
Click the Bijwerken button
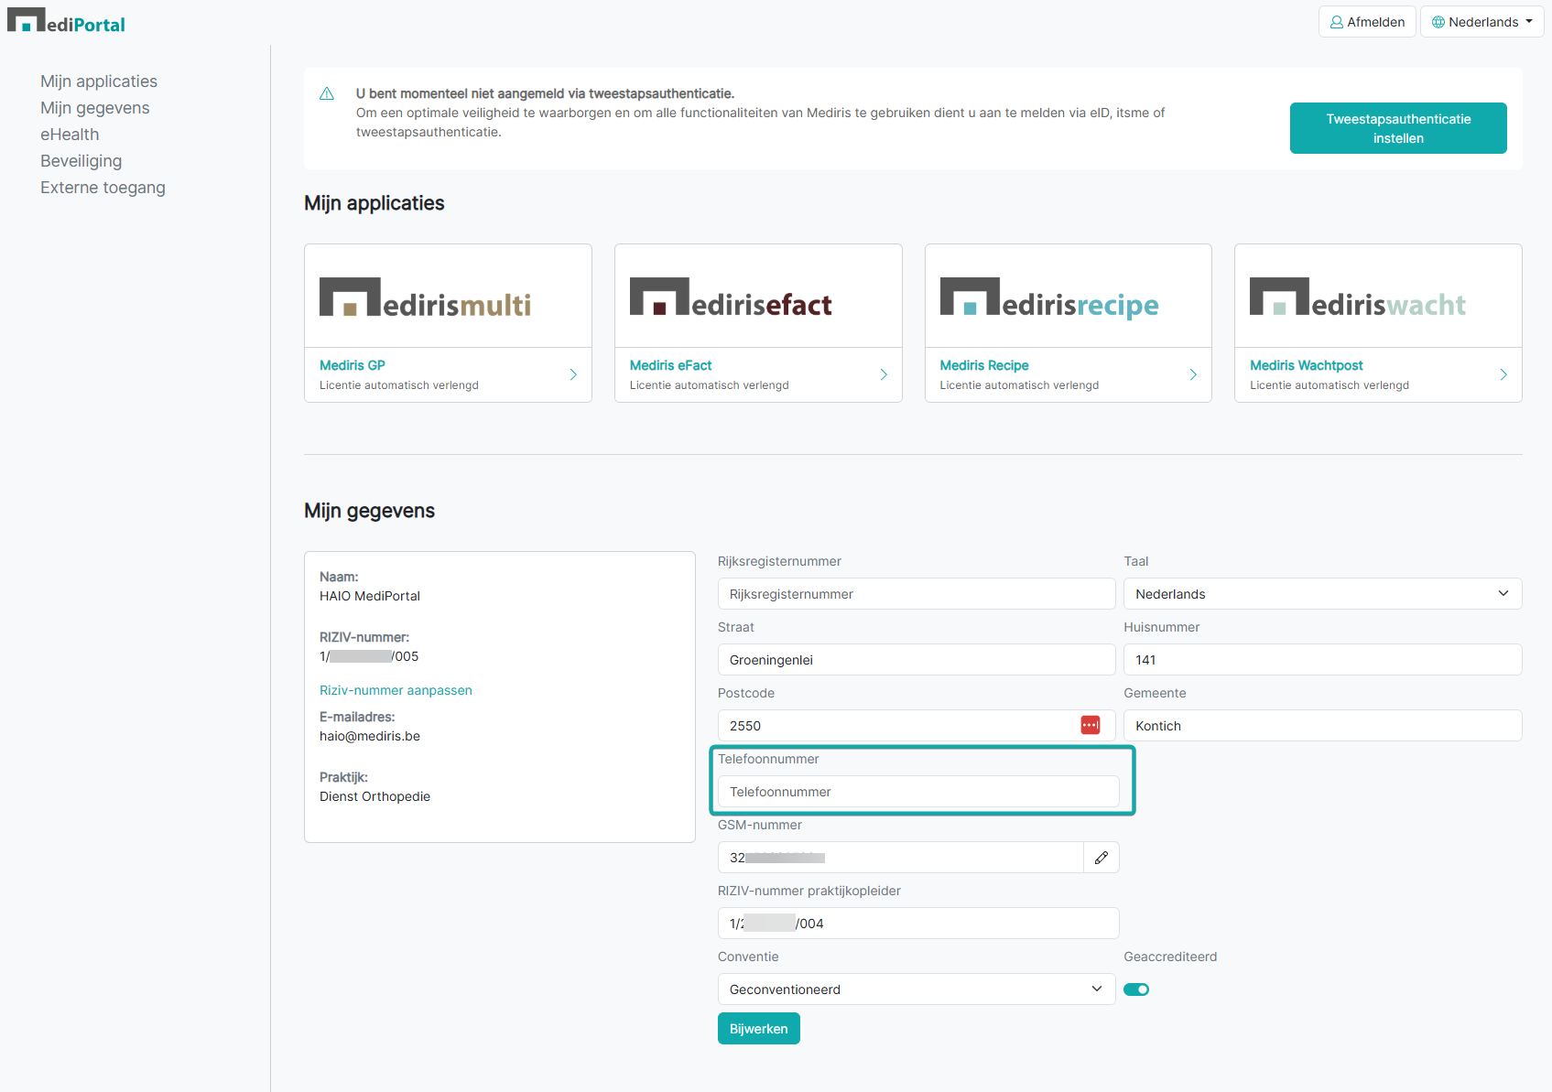(759, 1029)
